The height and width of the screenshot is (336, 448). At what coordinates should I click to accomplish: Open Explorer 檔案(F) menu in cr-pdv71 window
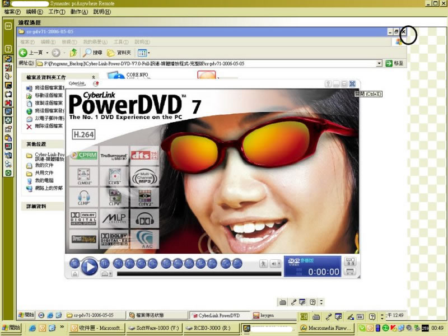(x=27, y=42)
